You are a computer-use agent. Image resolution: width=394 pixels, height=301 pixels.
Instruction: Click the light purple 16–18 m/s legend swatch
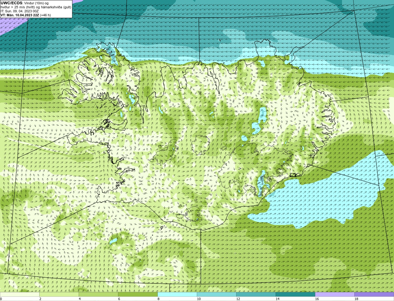(x=335, y=294)
